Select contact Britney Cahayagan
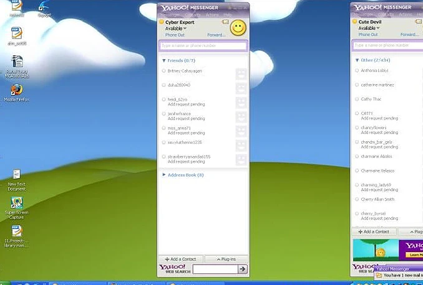 (185, 71)
